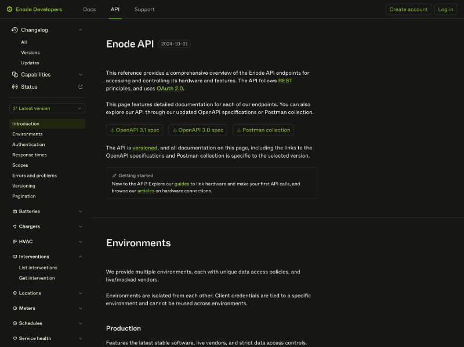464x347 pixels.
Task: Open Status external link icon
Action: click(80, 86)
